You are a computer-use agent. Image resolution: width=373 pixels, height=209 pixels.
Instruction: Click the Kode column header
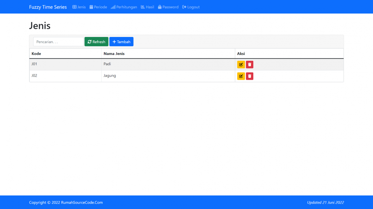pos(36,54)
